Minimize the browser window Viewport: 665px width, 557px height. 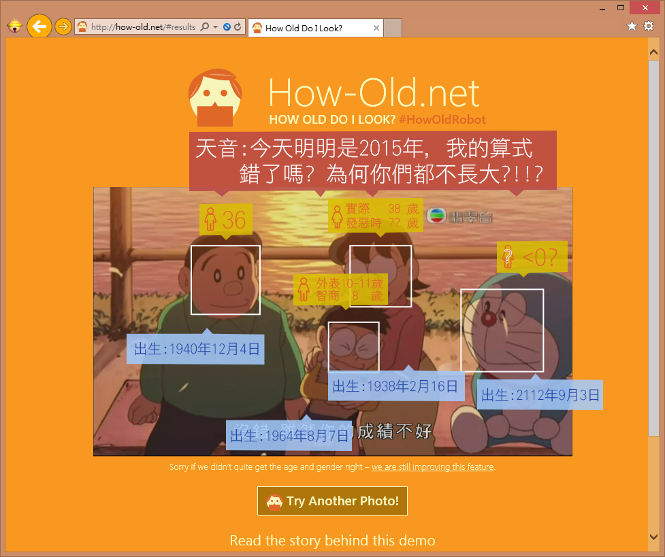tap(602, 8)
